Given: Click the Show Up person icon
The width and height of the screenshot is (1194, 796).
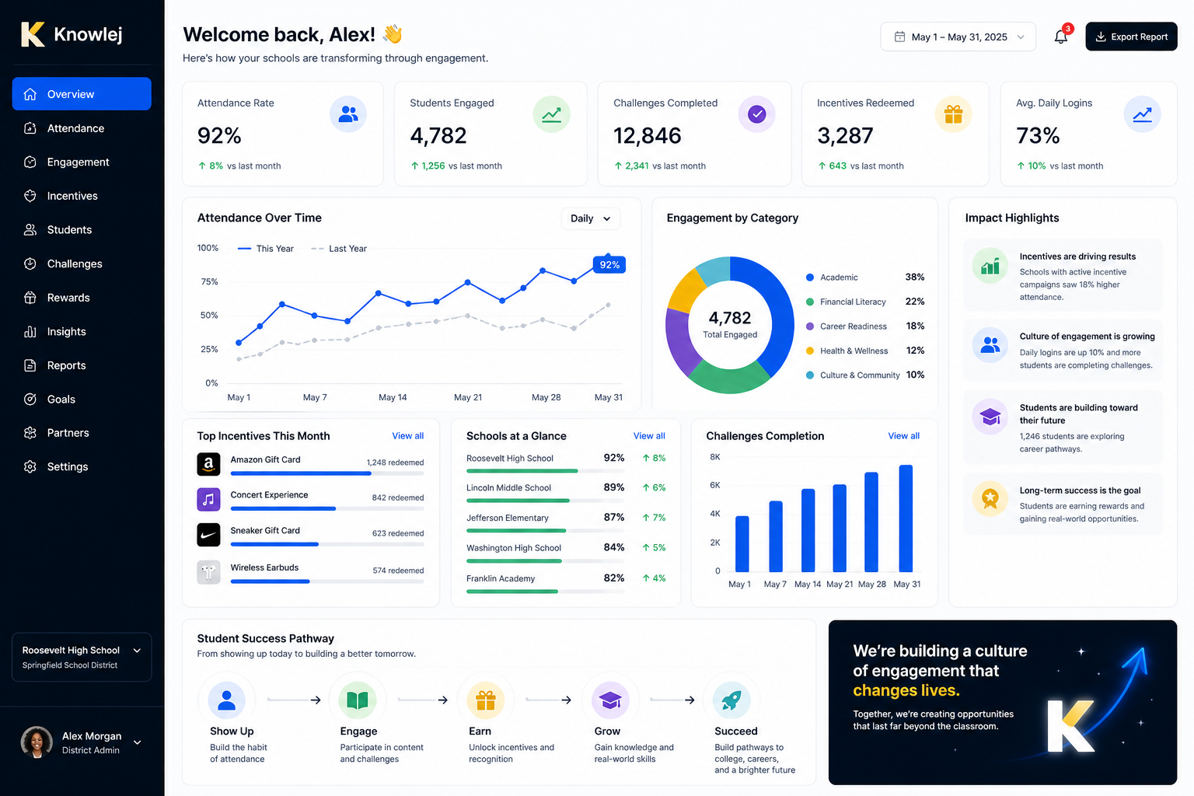Looking at the screenshot, I should click(x=226, y=700).
